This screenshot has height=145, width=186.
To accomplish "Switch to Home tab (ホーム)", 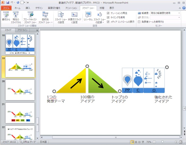I will (x=18, y=8).
